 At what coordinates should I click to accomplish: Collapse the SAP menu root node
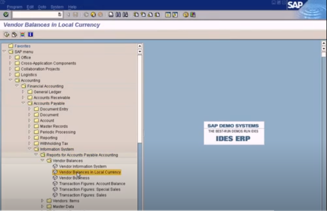[x=4, y=51]
